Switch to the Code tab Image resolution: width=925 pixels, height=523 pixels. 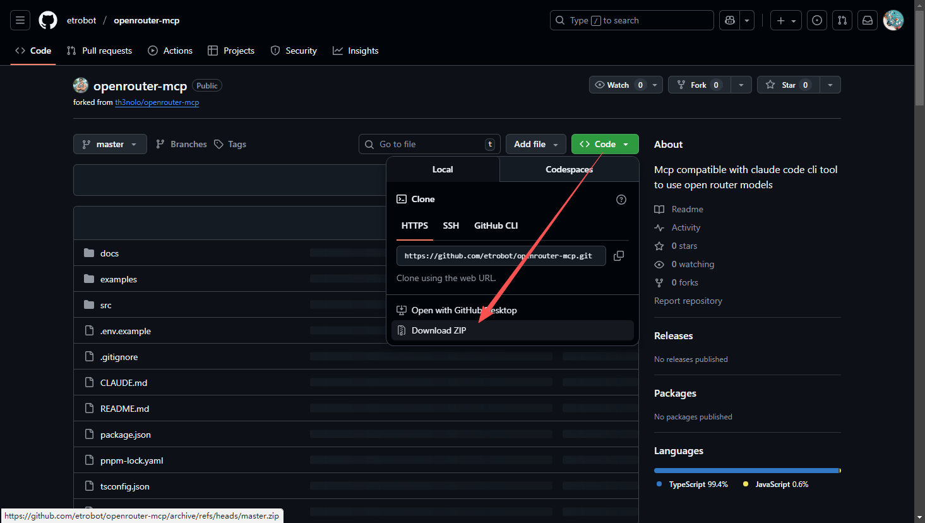(x=33, y=51)
